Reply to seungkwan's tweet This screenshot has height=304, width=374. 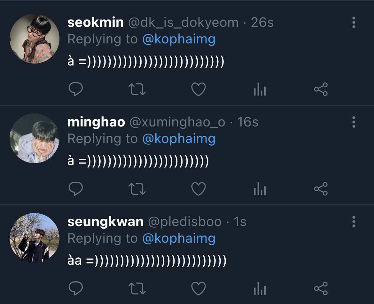(x=76, y=288)
